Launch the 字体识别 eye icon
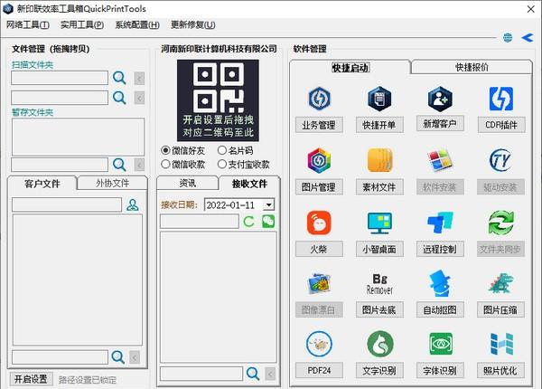This screenshot has width=542, height=389. 440,344
